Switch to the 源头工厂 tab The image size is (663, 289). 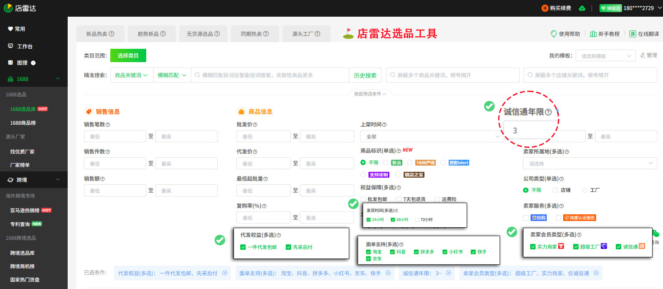(306, 34)
